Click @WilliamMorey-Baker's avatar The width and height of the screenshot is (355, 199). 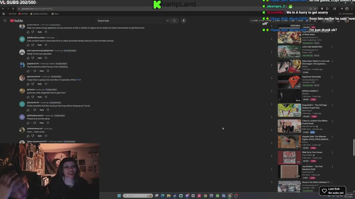click(22, 39)
